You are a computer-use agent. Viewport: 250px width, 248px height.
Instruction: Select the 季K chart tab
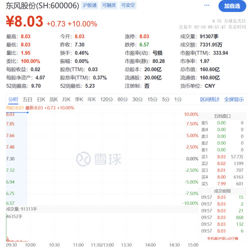pos(79,99)
